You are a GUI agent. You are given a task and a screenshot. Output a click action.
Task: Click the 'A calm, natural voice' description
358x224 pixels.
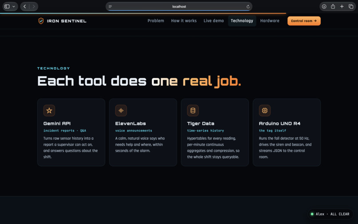[x=140, y=144]
